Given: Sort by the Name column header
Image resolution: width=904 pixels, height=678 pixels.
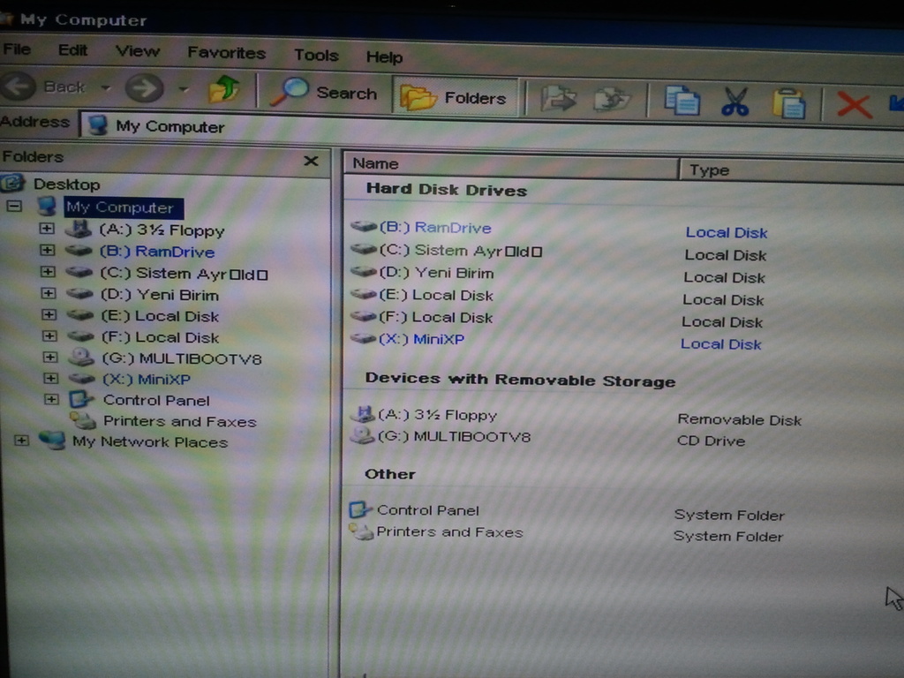Looking at the screenshot, I should click(x=511, y=163).
